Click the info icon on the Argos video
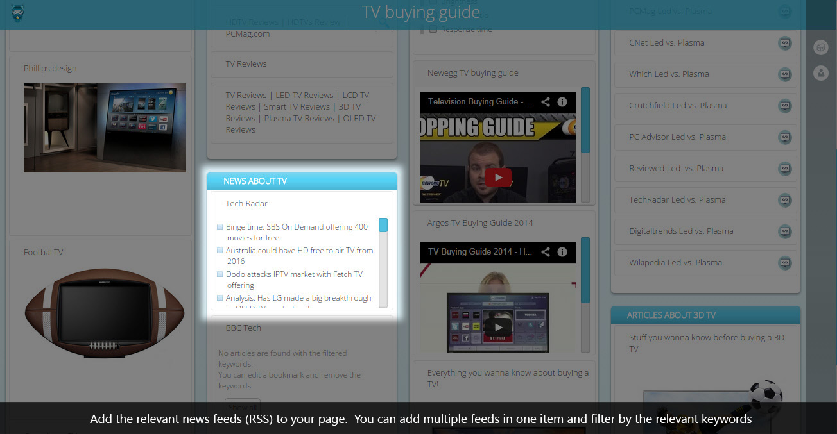The image size is (837, 434). 562,252
